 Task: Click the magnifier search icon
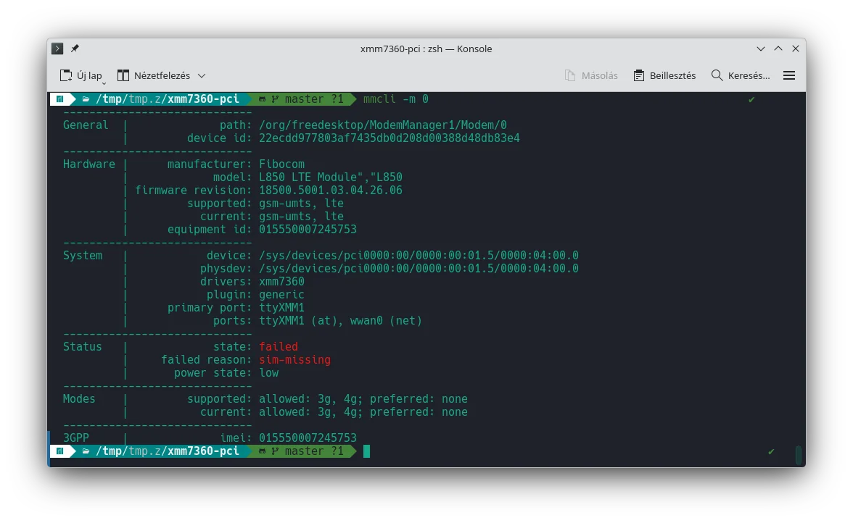click(717, 75)
